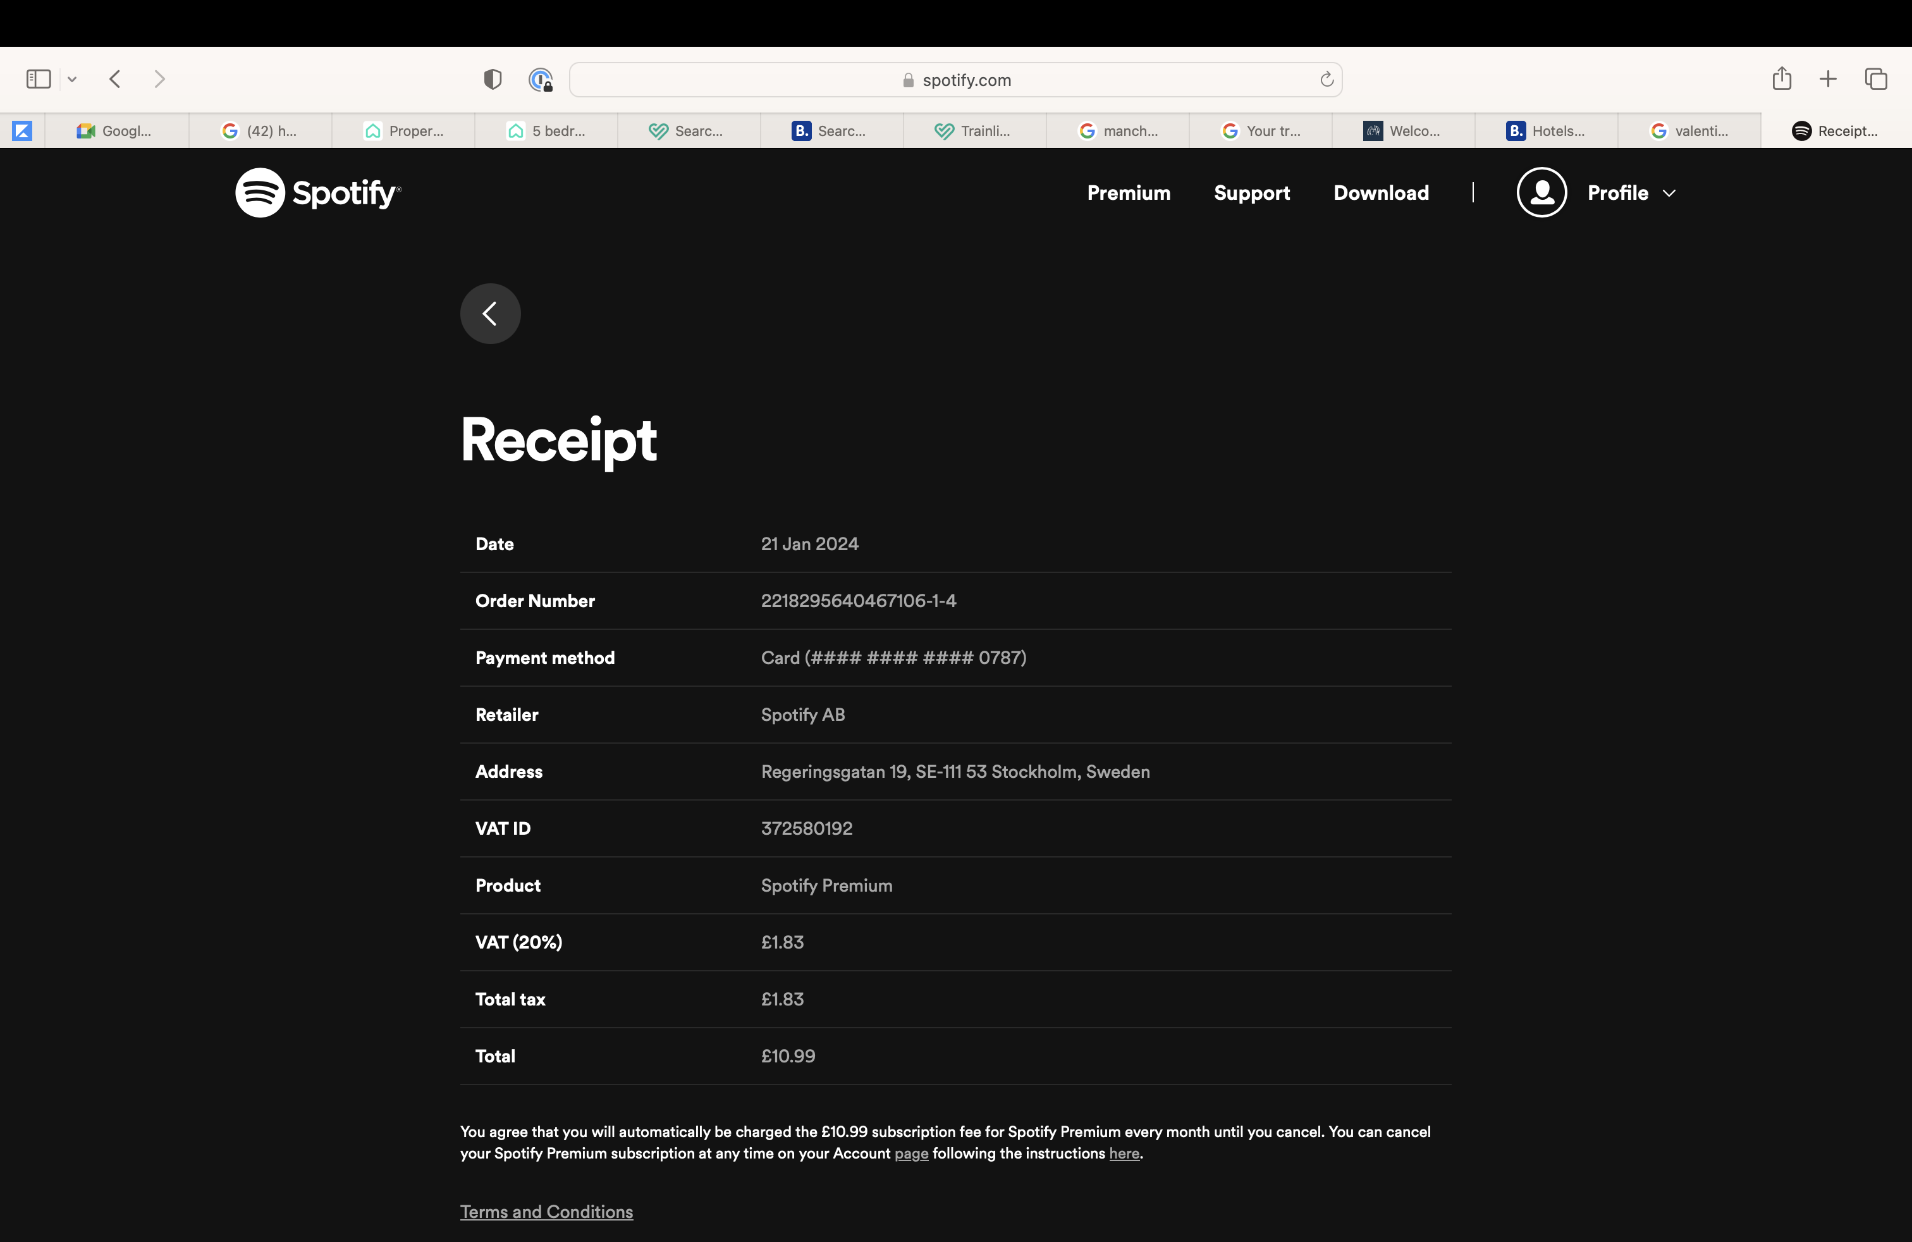Screen dimensions: 1912x1242
Task: Open the Premium navigation link
Action: point(1129,193)
